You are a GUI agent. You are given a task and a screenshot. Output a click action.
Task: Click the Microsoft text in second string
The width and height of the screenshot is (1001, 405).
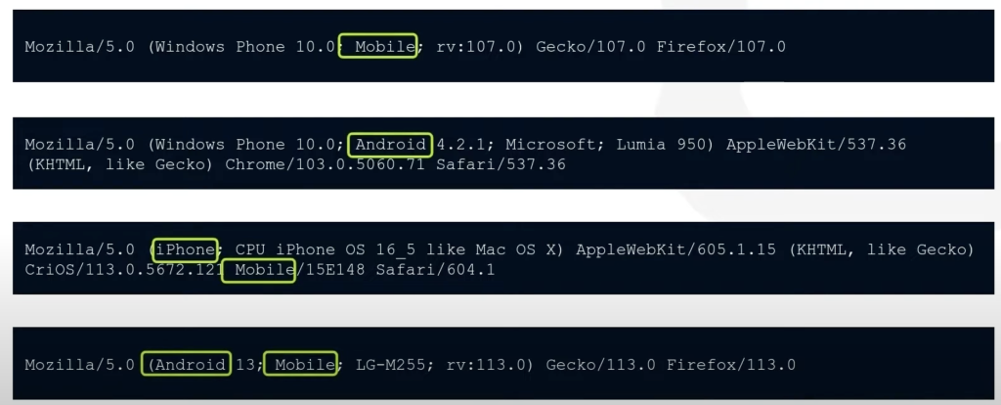(563, 145)
